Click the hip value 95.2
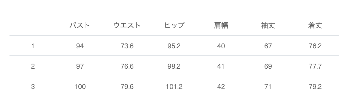 [174, 46]
